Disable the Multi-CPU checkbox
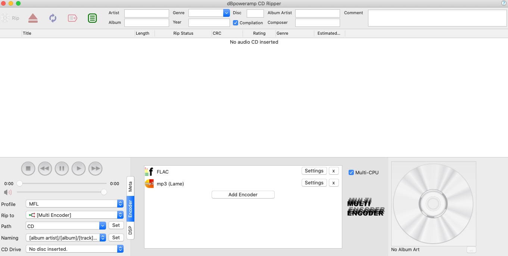The height and width of the screenshot is (256, 508). [351, 172]
